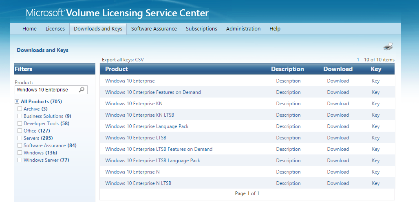Click the Key column header
Image resolution: width=419 pixels, height=202 pixels.
(x=376, y=69)
